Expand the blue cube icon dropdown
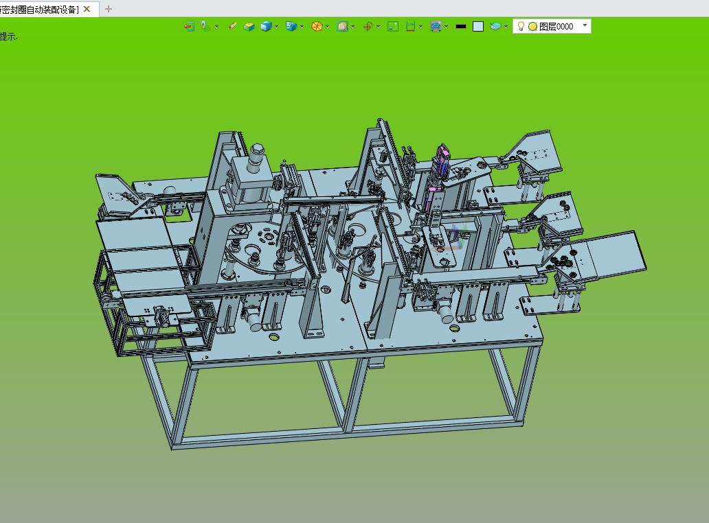Viewport: 709px width, 523px height. coord(276,27)
